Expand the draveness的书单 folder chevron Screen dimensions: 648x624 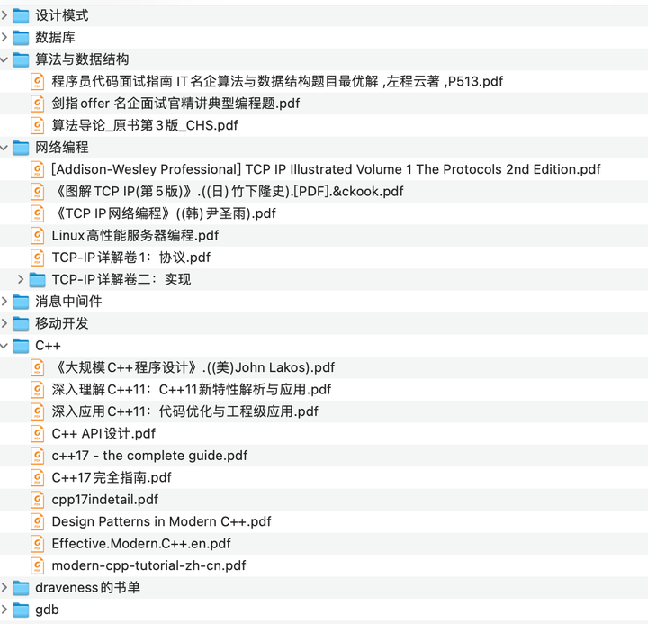pos(4,588)
